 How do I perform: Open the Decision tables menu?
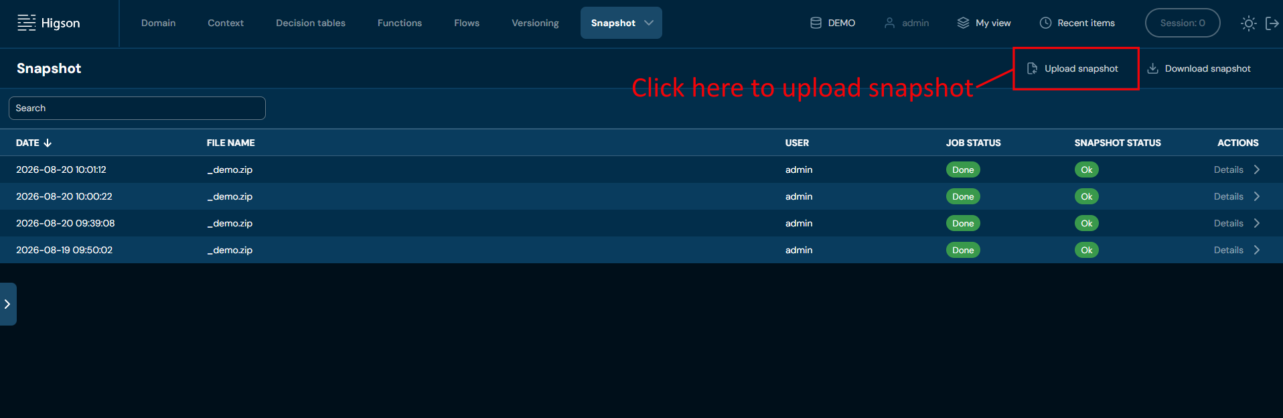point(311,23)
